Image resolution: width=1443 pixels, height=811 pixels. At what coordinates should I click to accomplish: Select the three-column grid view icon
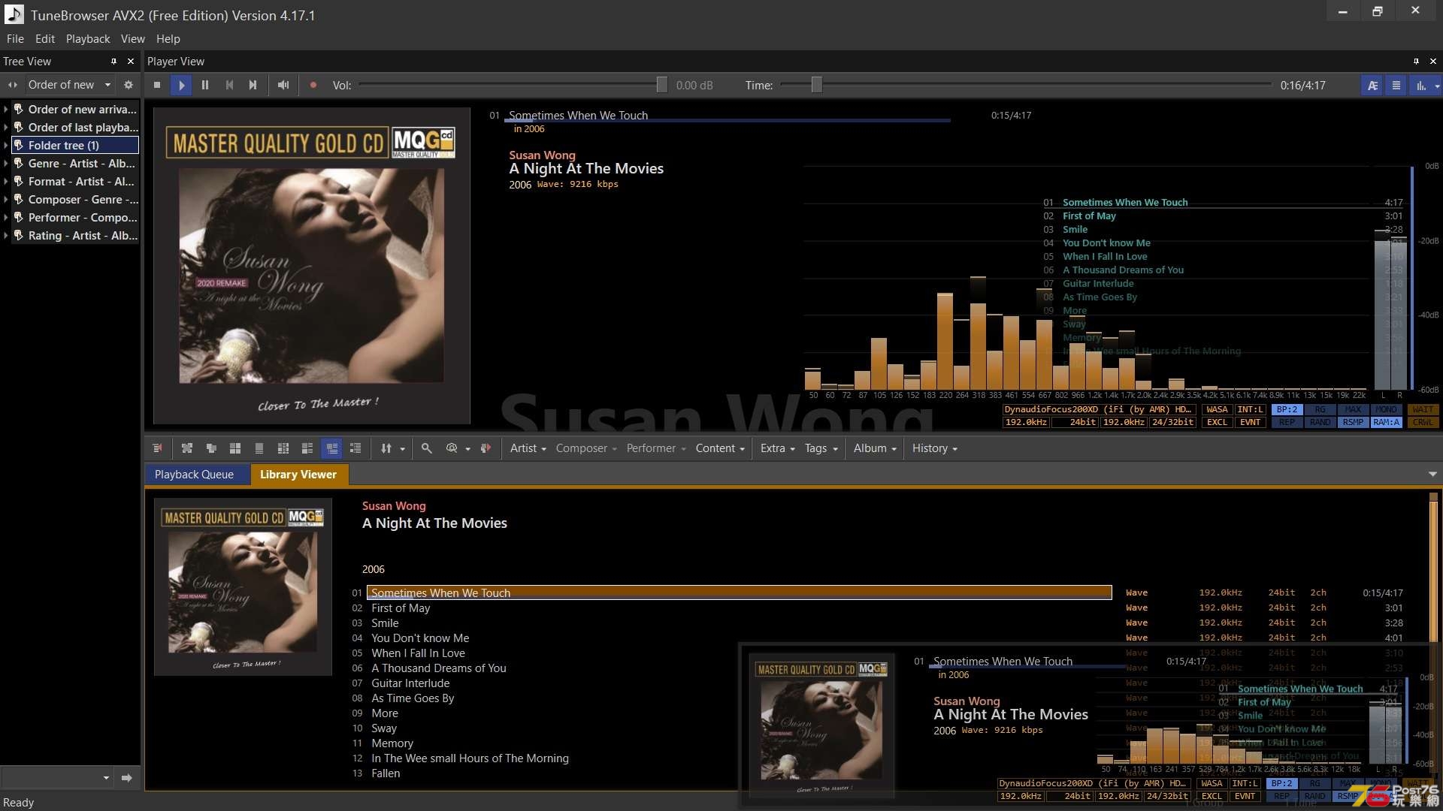pyautogui.click(x=283, y=448)
